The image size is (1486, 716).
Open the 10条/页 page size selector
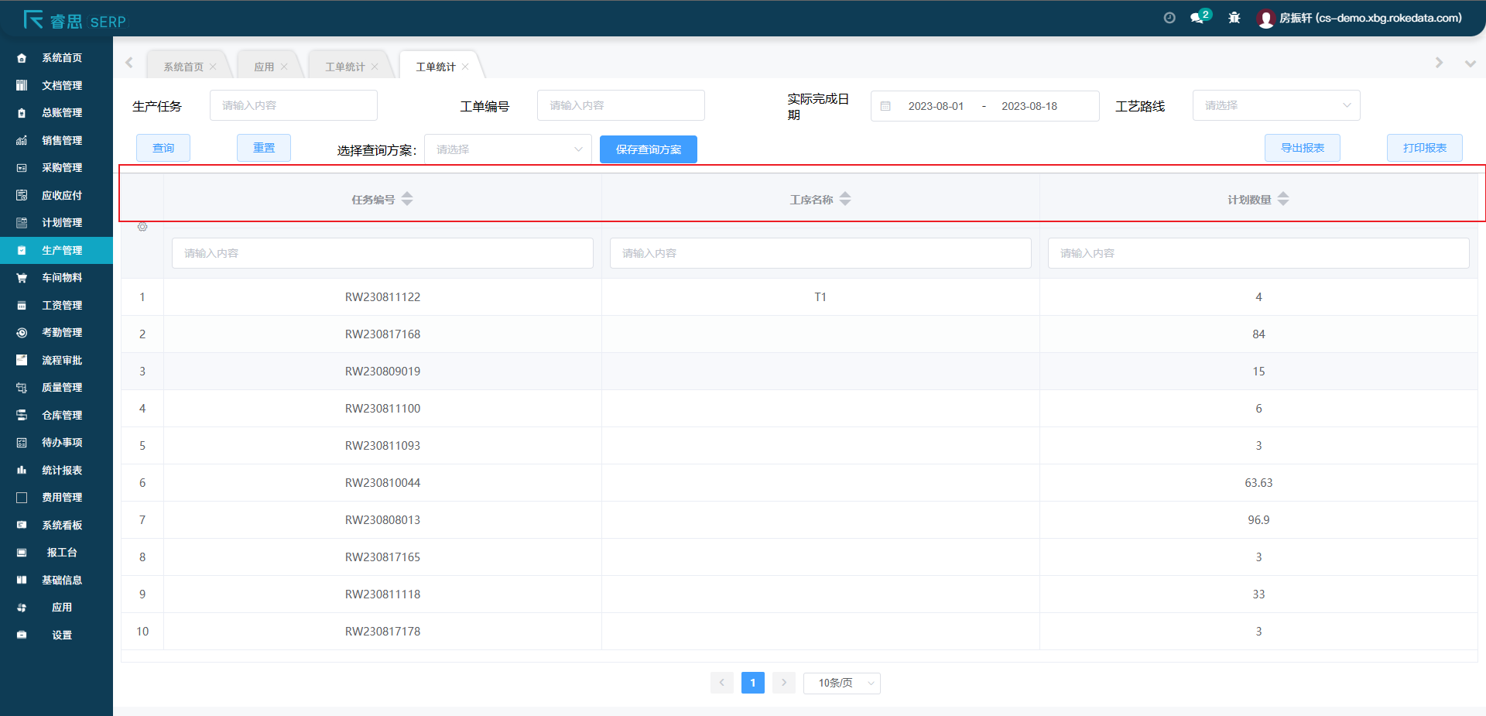[x=841, y=683]
